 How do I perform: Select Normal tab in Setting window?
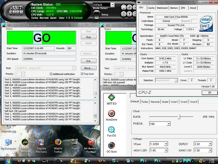tap(155, 102)
